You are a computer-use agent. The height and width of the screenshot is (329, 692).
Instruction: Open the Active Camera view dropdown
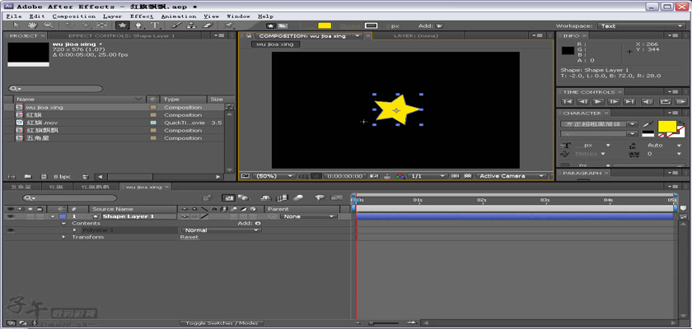point(512,176)
